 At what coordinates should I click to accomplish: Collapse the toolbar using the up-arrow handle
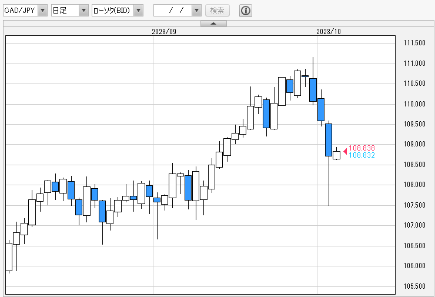coord(213,24)
